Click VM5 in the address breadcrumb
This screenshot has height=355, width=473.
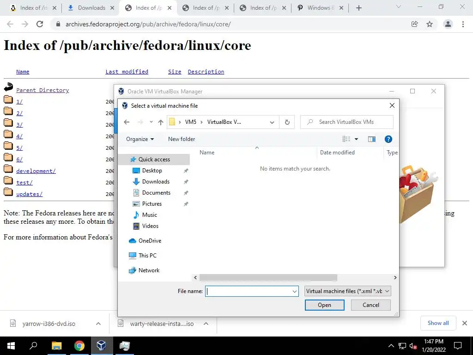(191, 122)
